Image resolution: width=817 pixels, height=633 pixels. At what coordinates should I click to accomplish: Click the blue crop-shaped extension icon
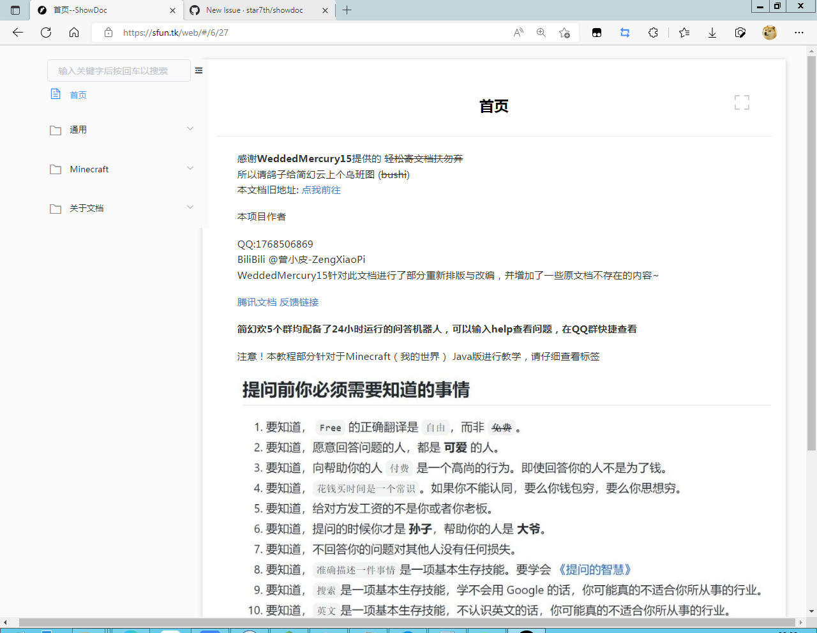pos(625,33)
